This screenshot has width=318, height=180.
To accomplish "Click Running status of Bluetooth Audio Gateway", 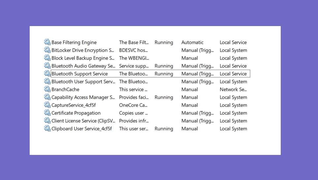I will point(164,66).
